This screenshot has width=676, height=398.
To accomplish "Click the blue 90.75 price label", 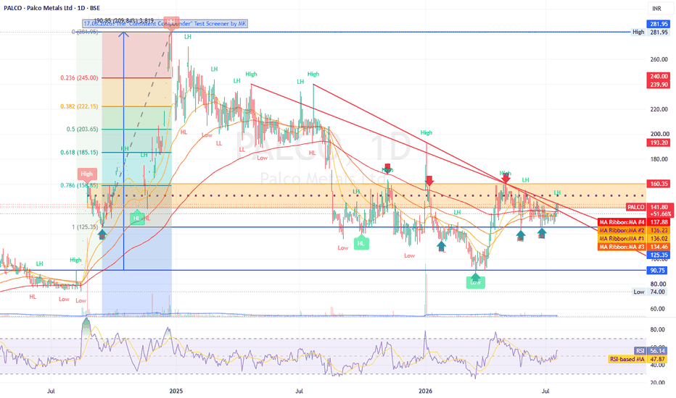I will 658,270.
